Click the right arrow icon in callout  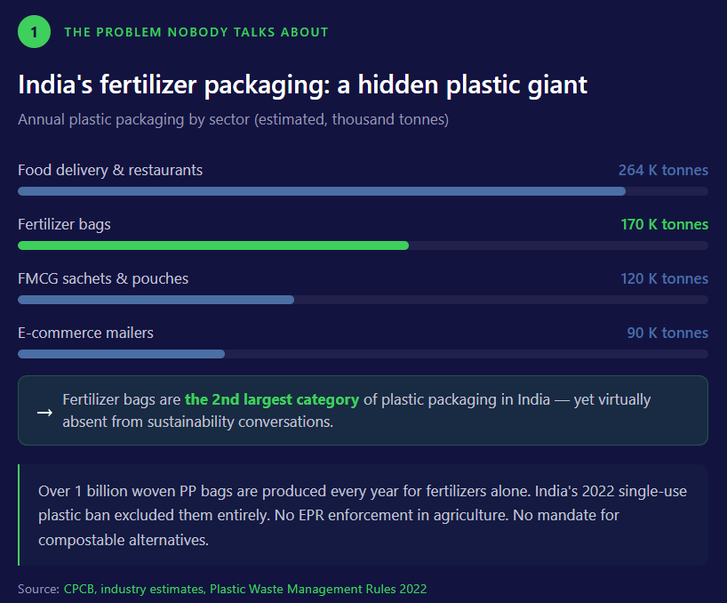pos(44,412)
